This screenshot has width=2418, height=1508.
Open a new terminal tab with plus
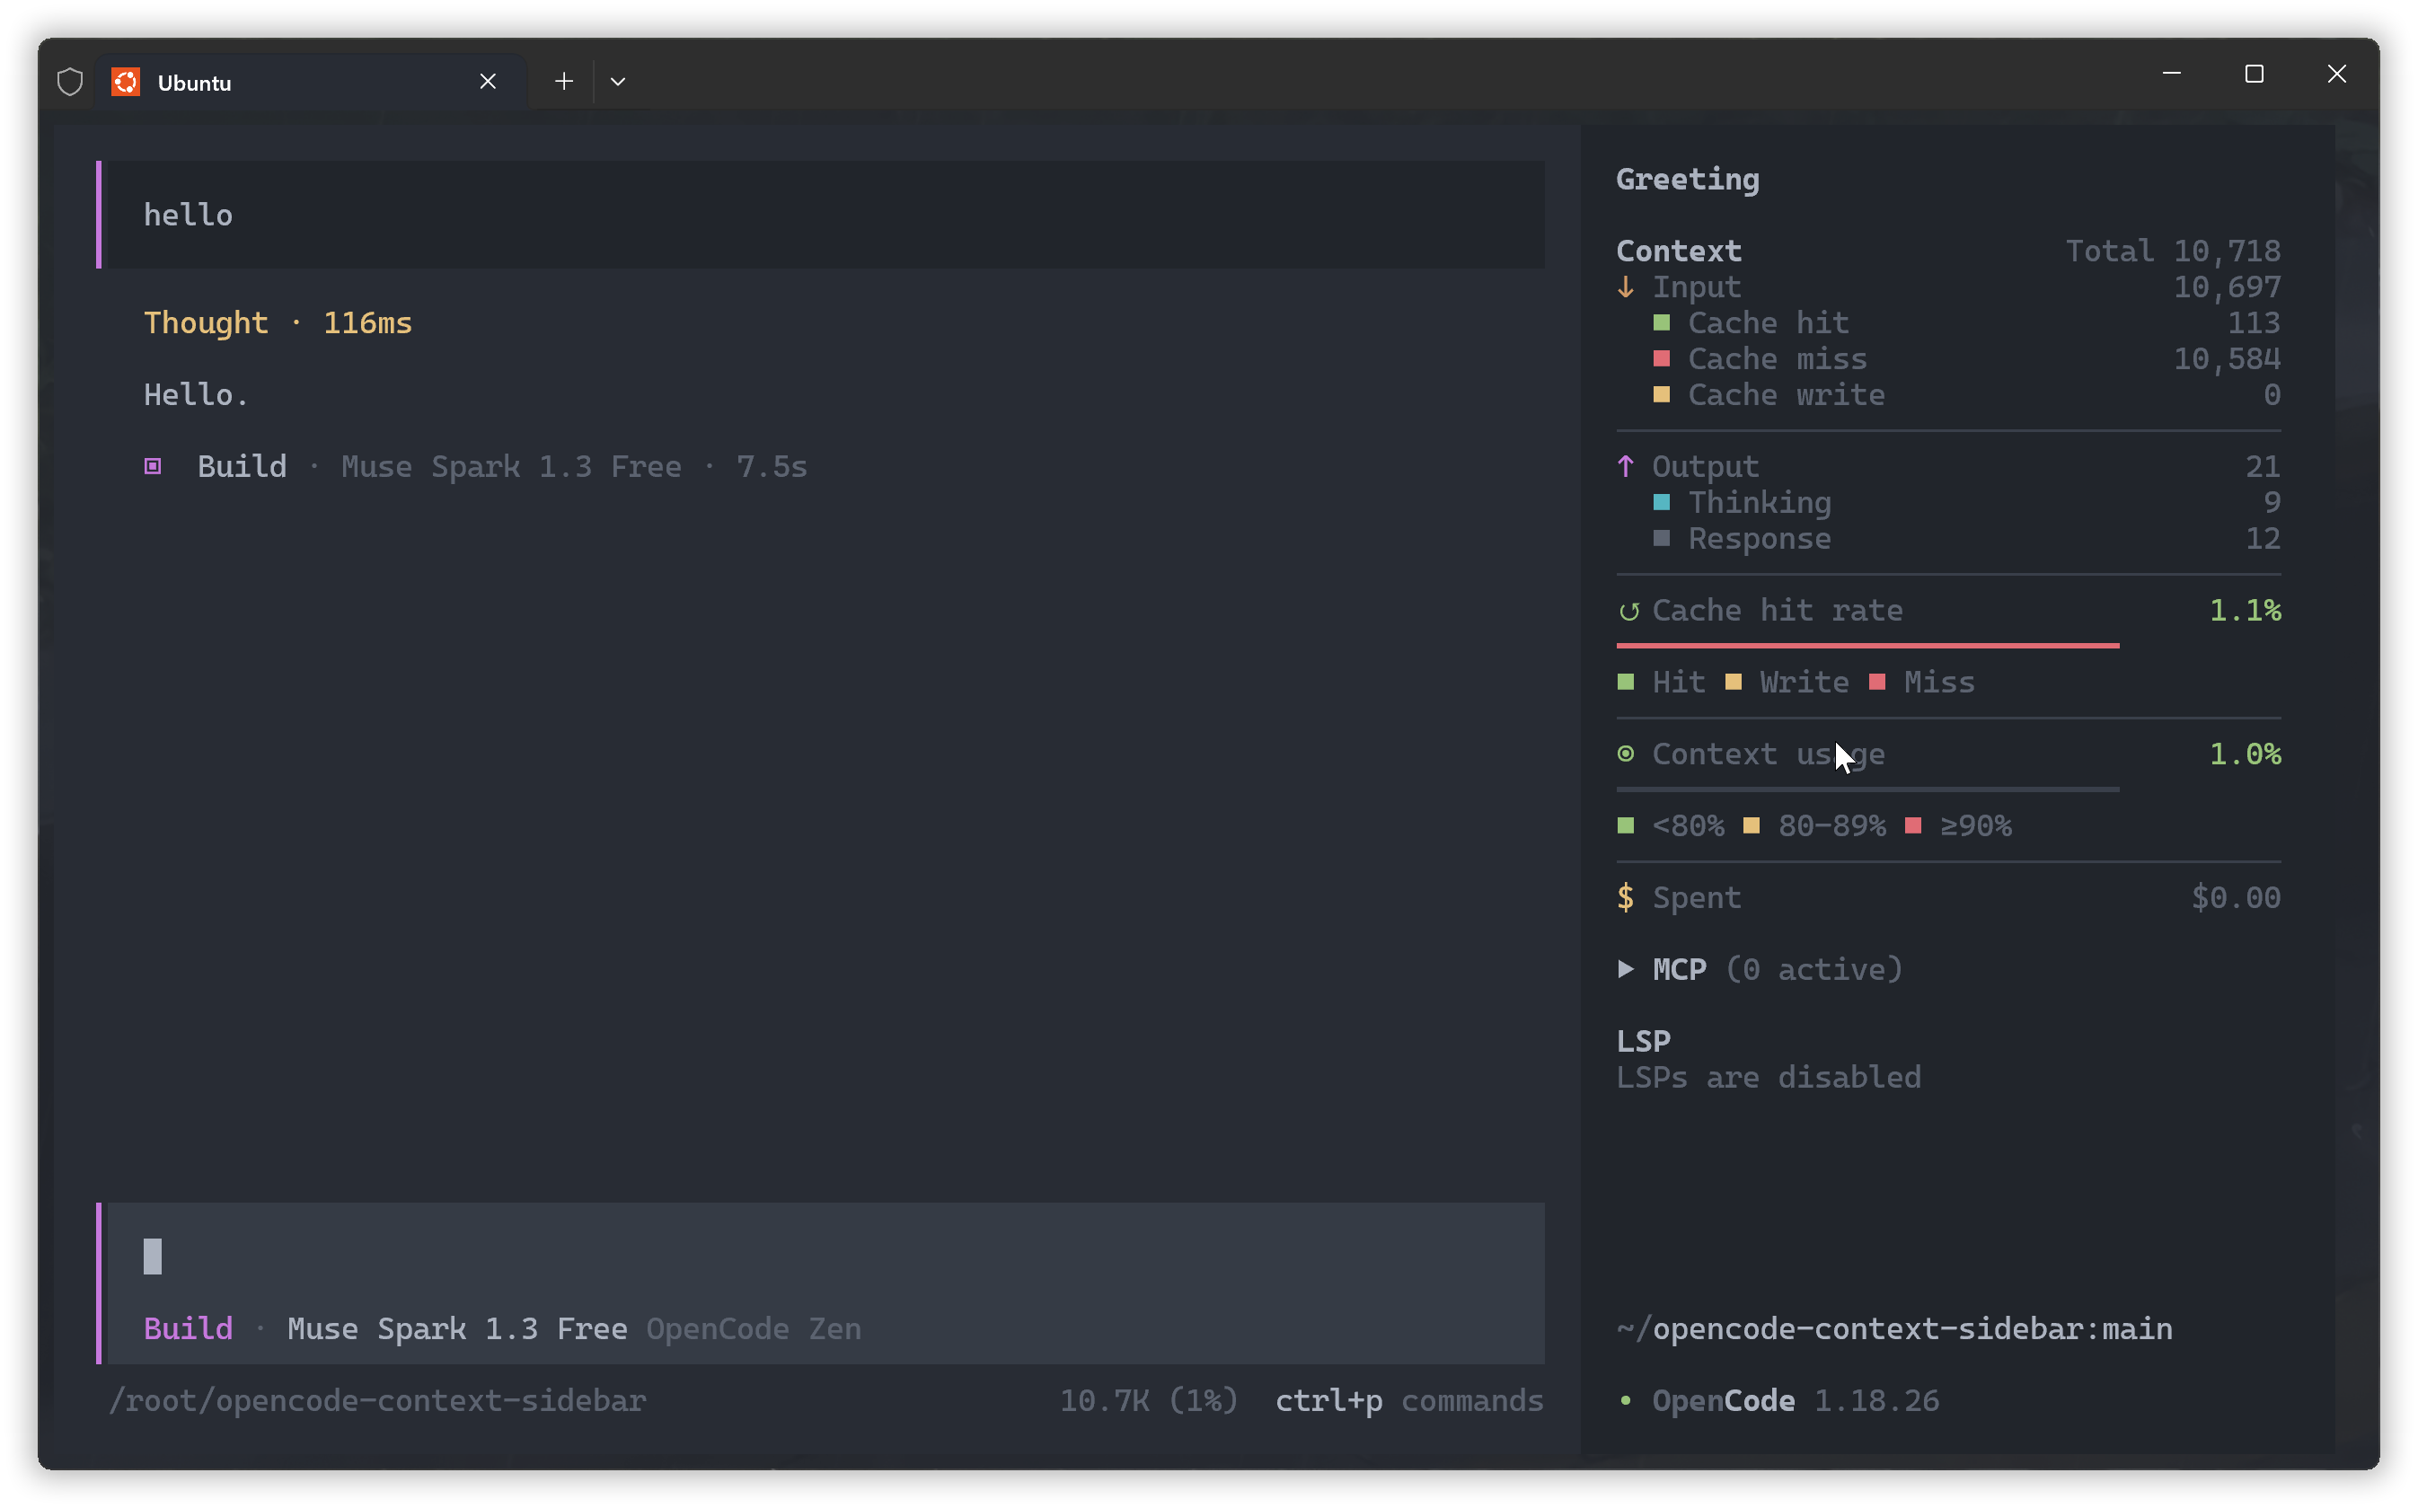pos(564,82)
